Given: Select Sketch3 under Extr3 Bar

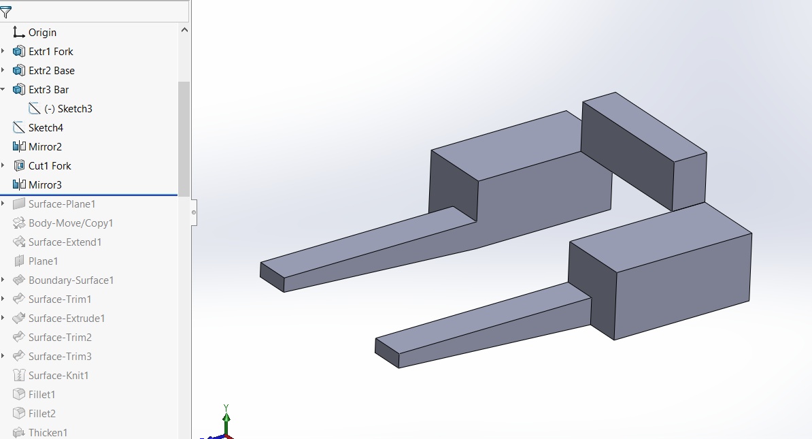Looking at the screenshot, I should pos(71,108).
